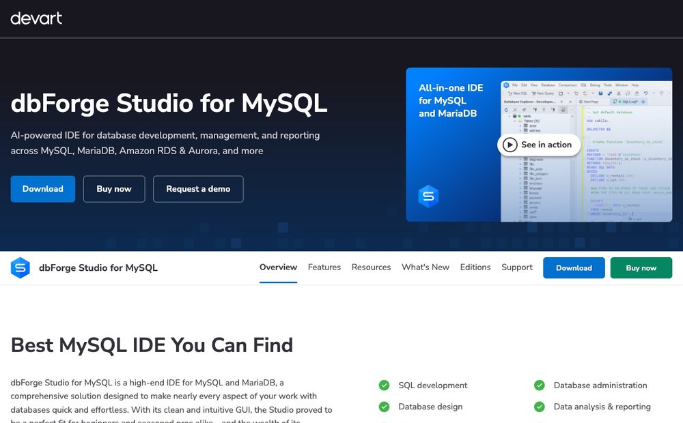Click the dbForge Studio for MySQL hero title
This screenshot has height=423, width=683.
click(169, 104)
